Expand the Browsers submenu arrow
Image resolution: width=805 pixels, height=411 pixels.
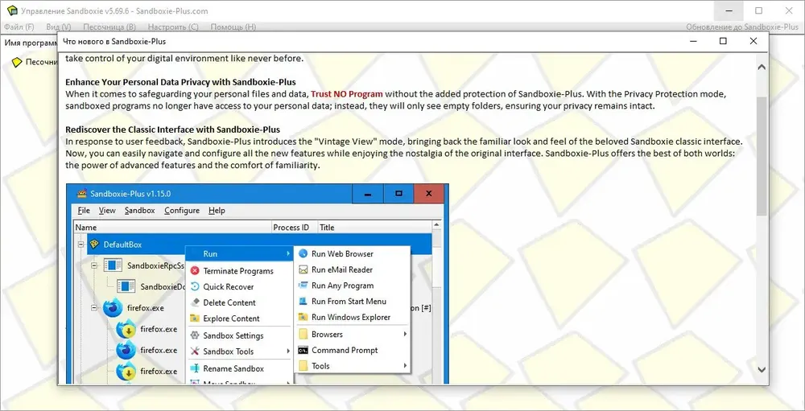coord(405,335)
